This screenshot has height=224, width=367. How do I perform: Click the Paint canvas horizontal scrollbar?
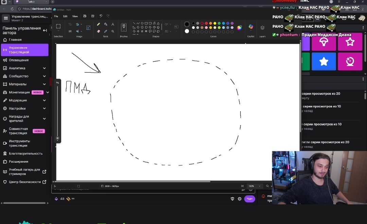[x=132, y=182]
